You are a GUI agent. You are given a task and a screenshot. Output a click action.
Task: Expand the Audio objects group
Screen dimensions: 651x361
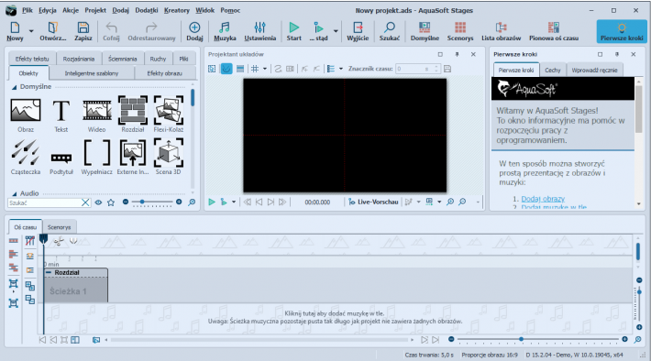tap(14, 193)
